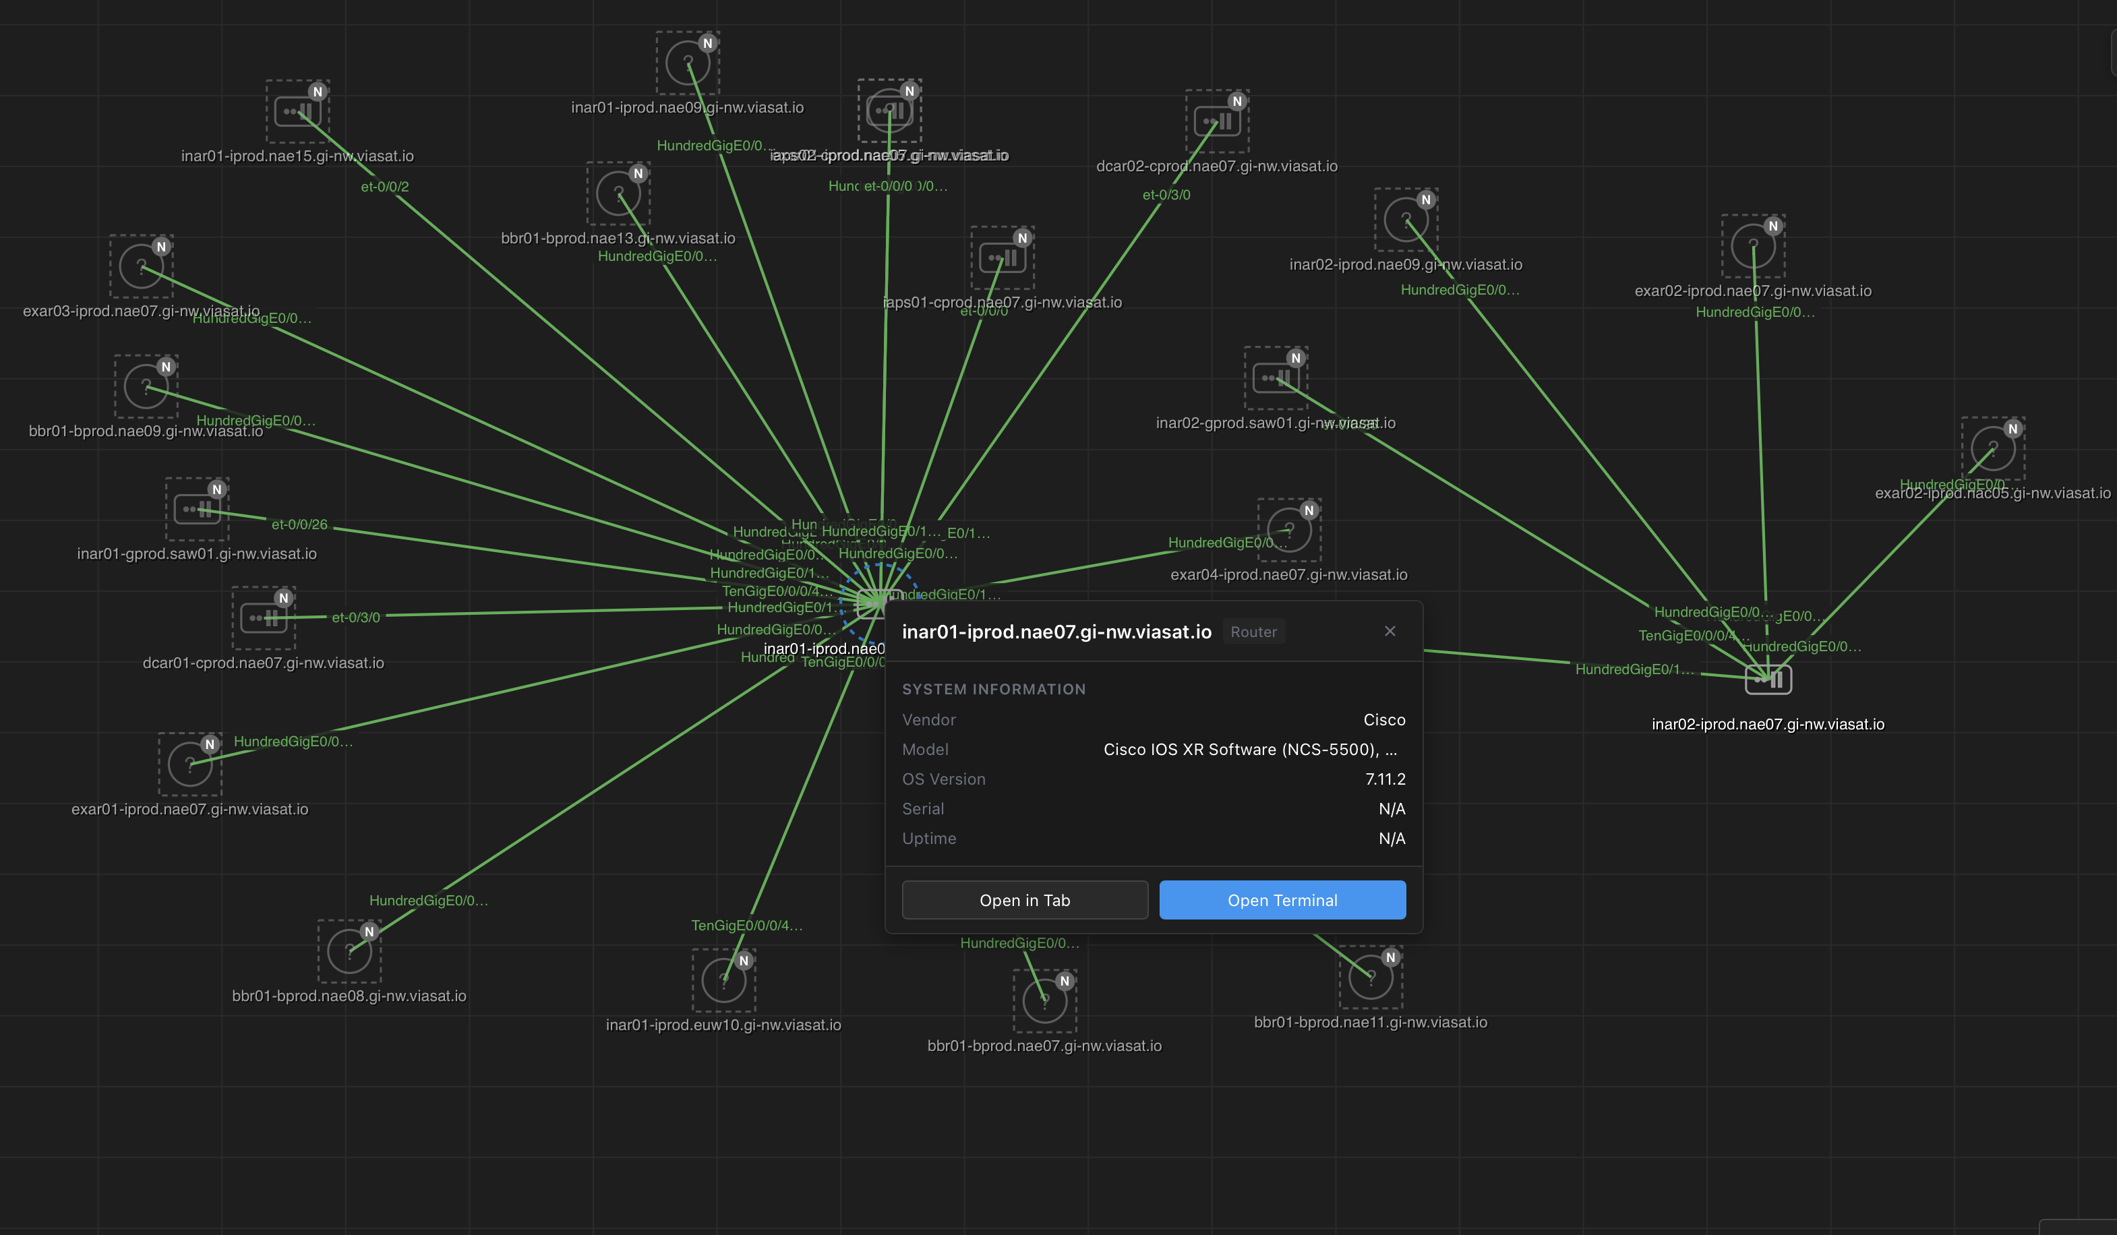Click the inar02-gprod.saw01 router node icon
Screen dimensions: 2117x1235
coord(1275,378)
